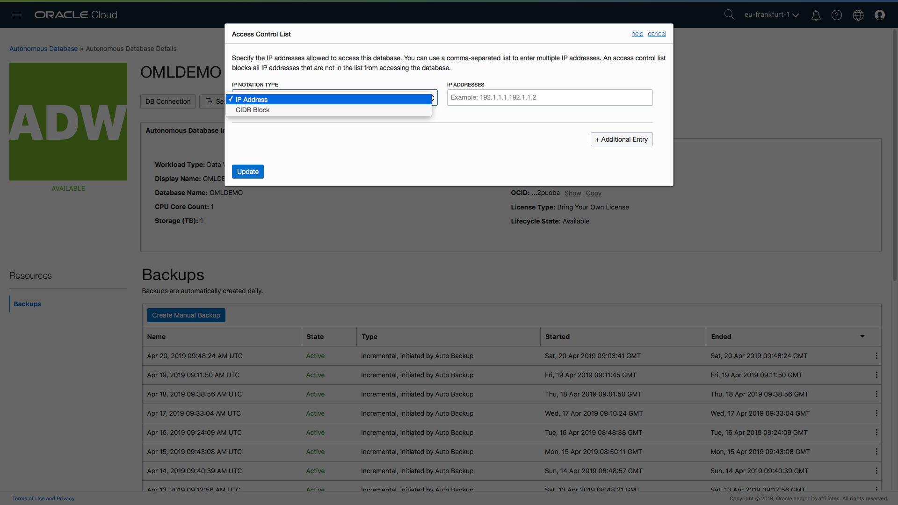This screenshot has height=505, width=898.
Task: Open the notifications bell
Action: 816,15
